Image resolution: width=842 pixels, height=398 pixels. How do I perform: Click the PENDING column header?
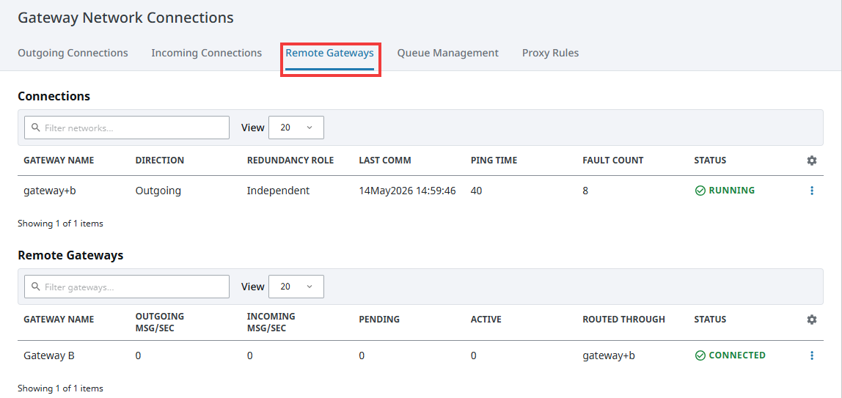point(379,320)
